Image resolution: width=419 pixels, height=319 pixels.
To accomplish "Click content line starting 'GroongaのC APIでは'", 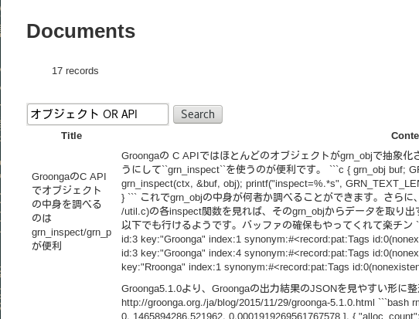I will coord(270,155).
